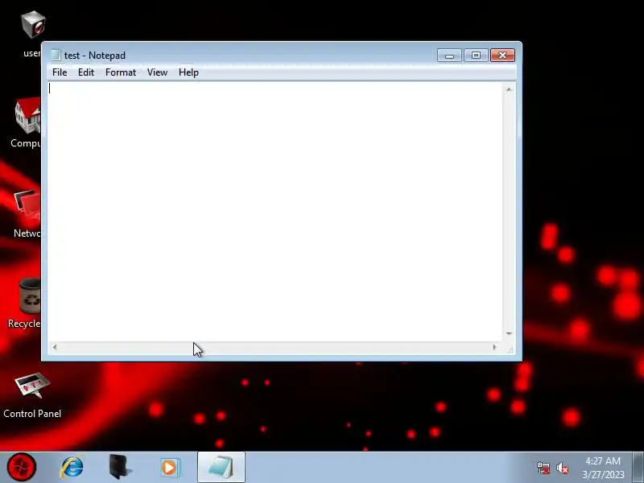Image resolution: width=644 pixels, height=483 pixels.
Task: Click the vertical scrollbar down arrow
Action: [x=509, y=333]
